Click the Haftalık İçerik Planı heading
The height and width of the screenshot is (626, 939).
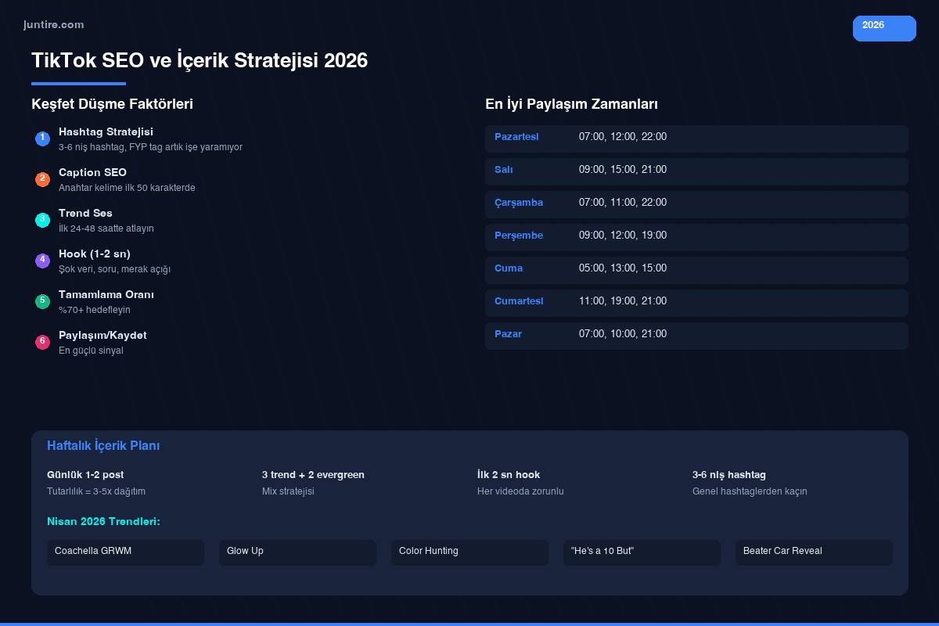click(x=103, y=446)
